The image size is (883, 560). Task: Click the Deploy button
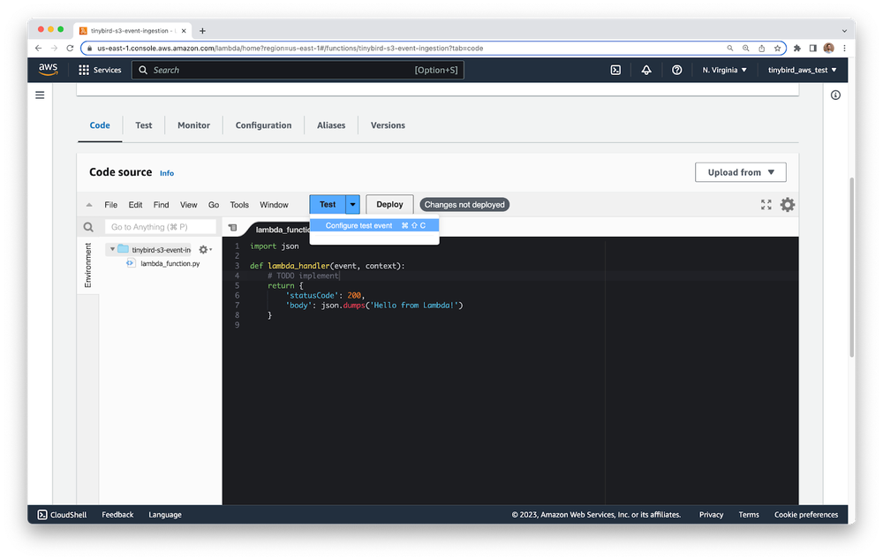click(389, 204)
